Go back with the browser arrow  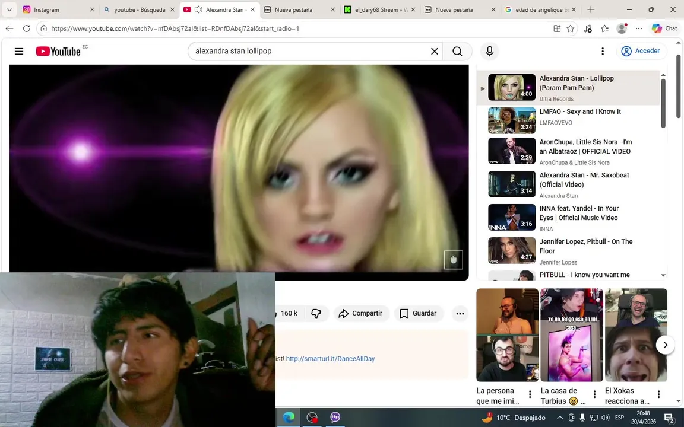[x=9, y=28]
